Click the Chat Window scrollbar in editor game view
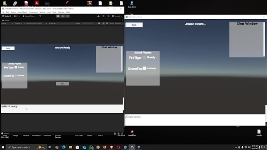Image resolution: width=267 pixels, height=150 pixels. (x=122, y=59)
